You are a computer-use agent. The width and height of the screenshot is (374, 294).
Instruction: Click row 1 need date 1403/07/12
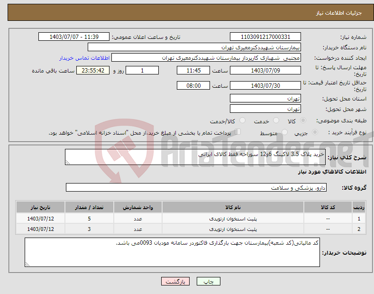pos(41,219)
